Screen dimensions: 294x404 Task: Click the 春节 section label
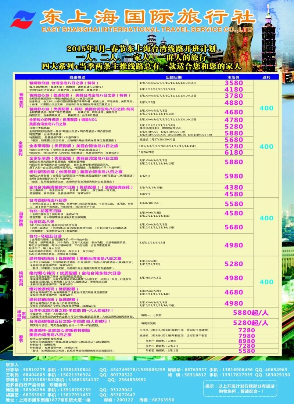21,339
